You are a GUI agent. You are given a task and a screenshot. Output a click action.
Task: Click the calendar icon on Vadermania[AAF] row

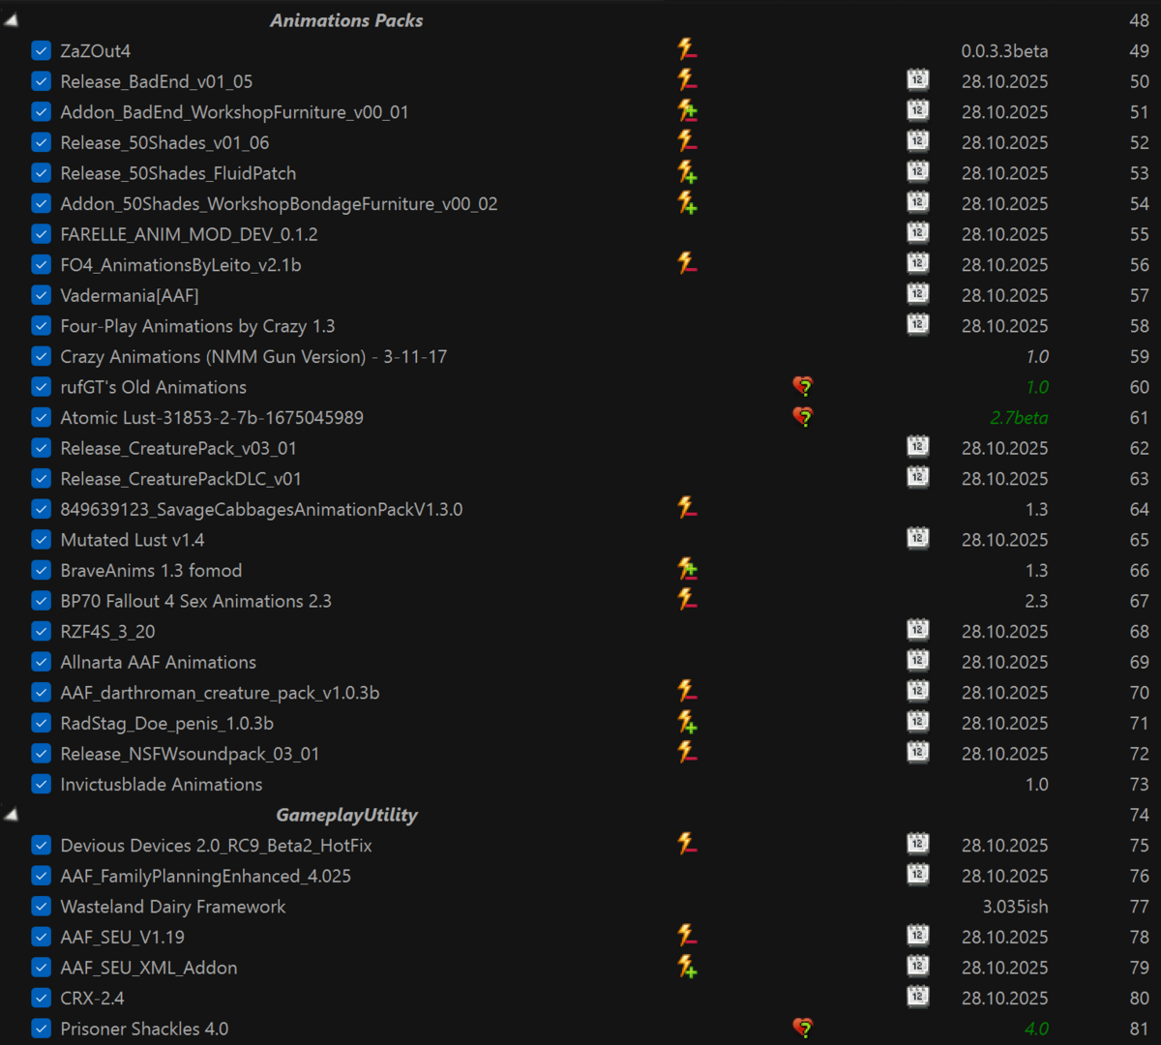tap(917, 294)
